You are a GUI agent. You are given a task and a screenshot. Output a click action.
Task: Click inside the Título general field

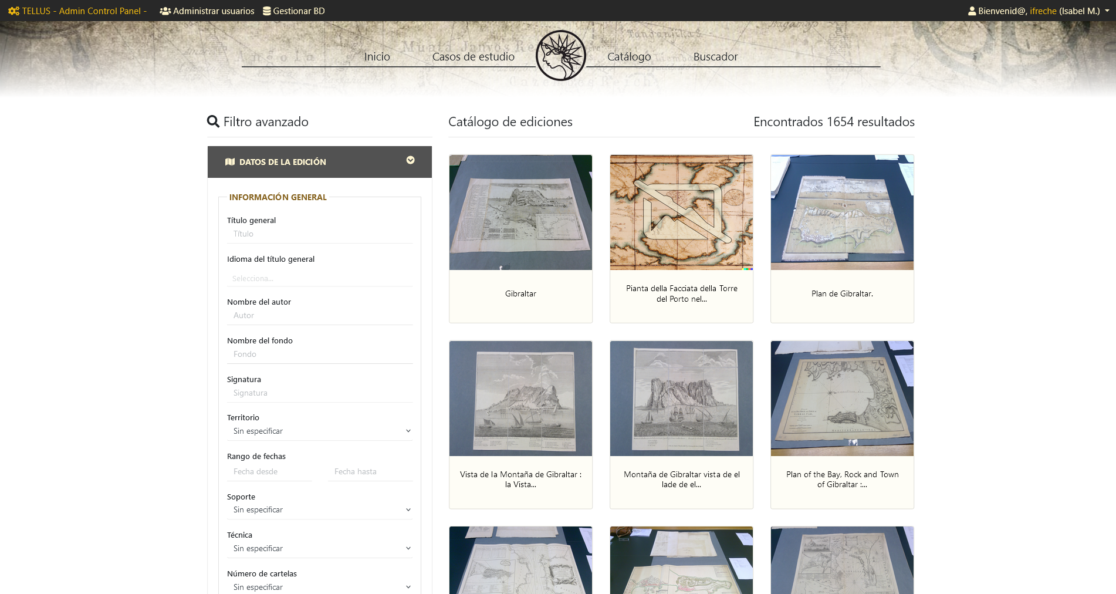(319, 234)
